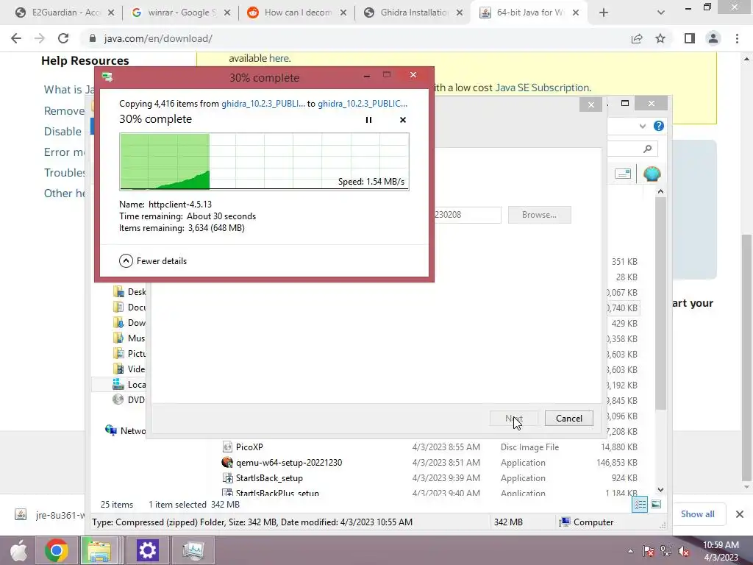Open the gear settings app in taskbar

coord(147,550)
